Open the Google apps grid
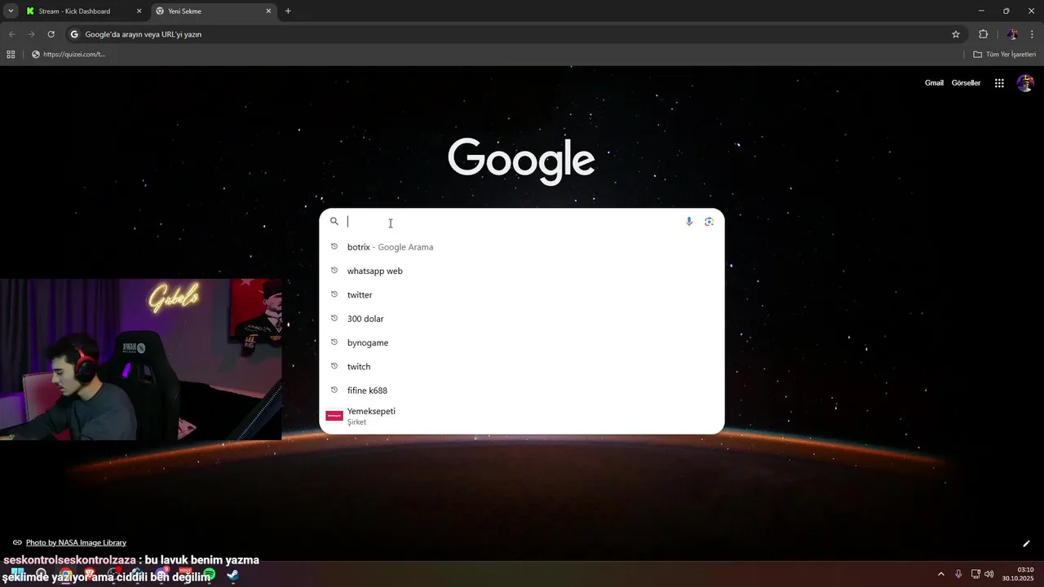Viewport: 1044px width, 587px height. point(999,83)
